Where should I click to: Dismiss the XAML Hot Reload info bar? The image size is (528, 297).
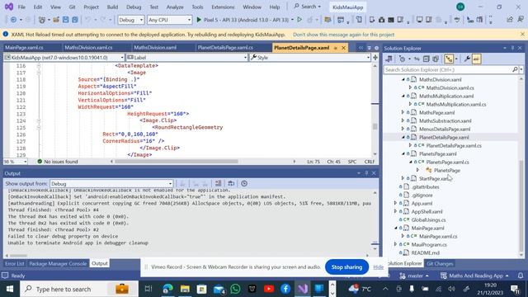522,35
